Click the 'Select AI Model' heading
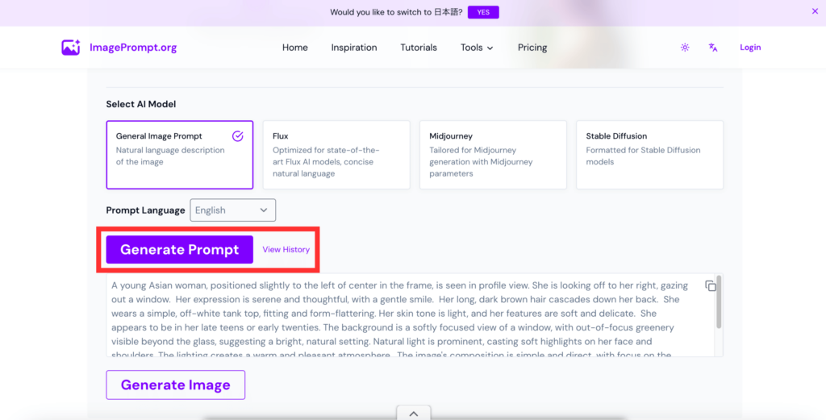 (x=141, y=104)
